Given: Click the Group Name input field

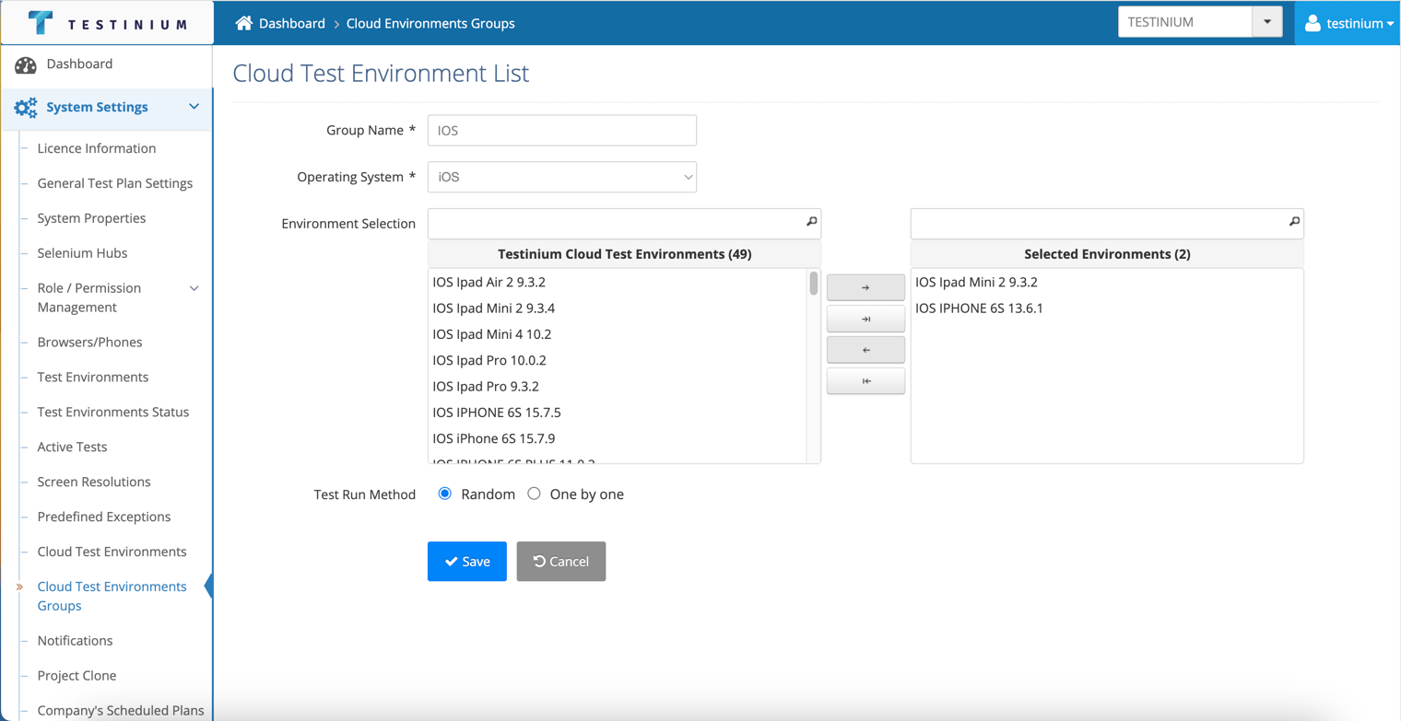Looking at the screenshot, I should click(562, 130).
